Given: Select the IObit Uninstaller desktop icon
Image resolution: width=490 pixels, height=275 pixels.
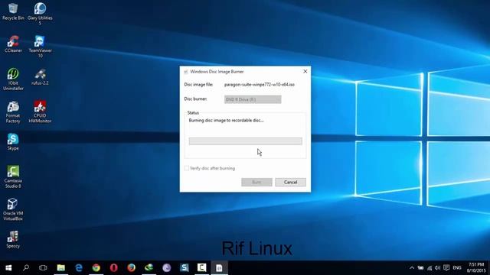Looking at the screenshot, I should pyautogui.click(x=13, y=79).
